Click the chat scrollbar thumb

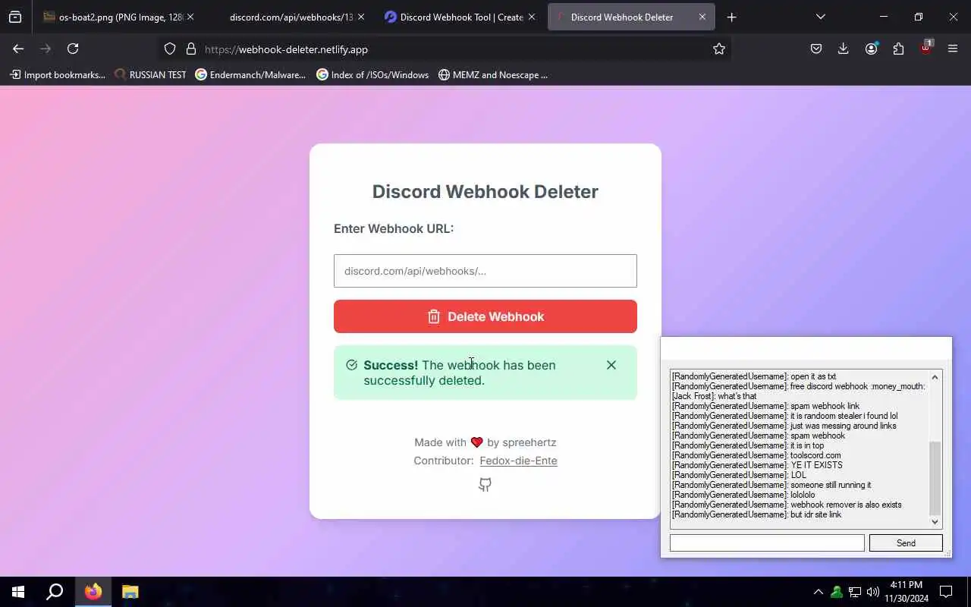coord(935,478)
